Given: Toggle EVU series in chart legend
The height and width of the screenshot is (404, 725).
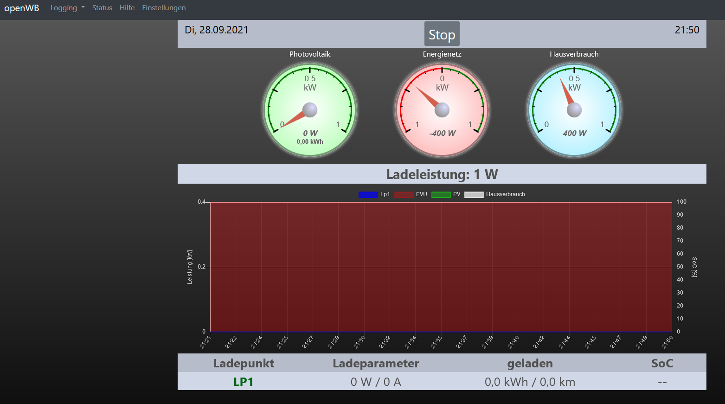Looking at the screenshot, I should [x=411, y=195].
